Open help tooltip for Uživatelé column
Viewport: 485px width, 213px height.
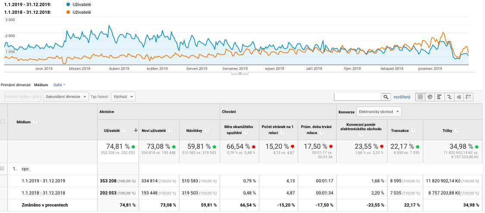point(124,131)
